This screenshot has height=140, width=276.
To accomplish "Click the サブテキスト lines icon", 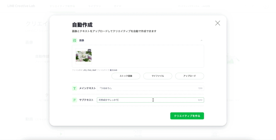I will (x=74, y=100).
